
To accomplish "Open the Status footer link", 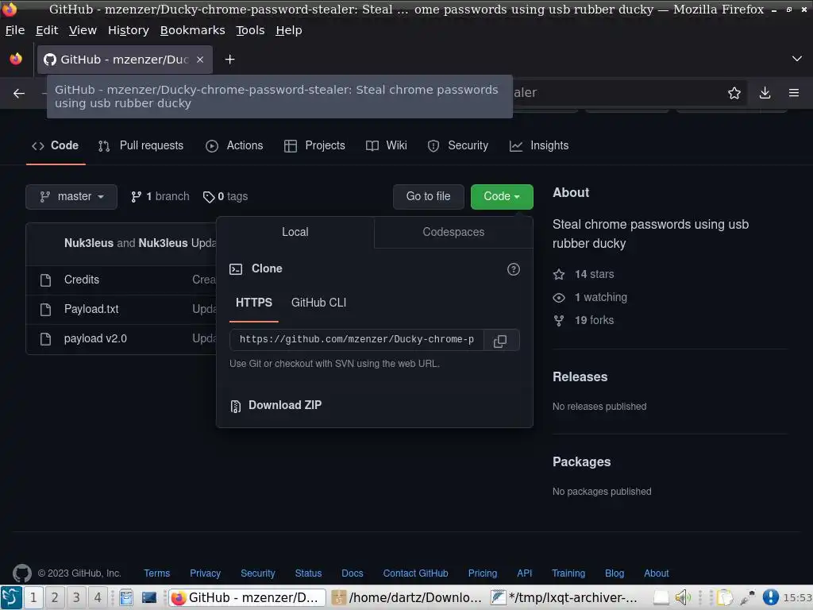I will pos(308,573).
